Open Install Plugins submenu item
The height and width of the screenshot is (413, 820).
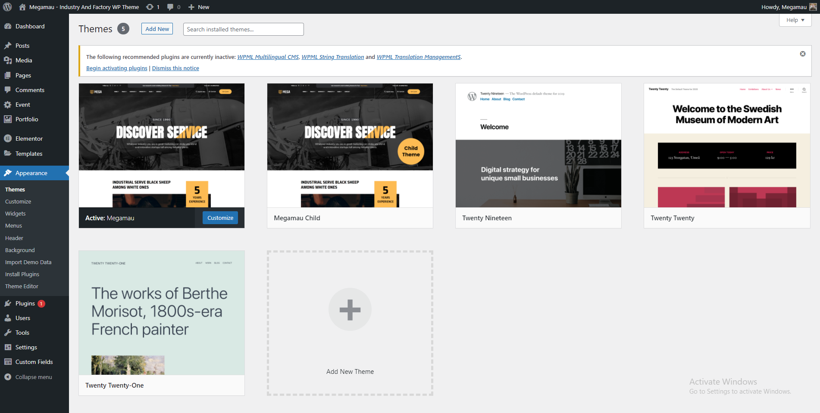click(x=22, y=274)
